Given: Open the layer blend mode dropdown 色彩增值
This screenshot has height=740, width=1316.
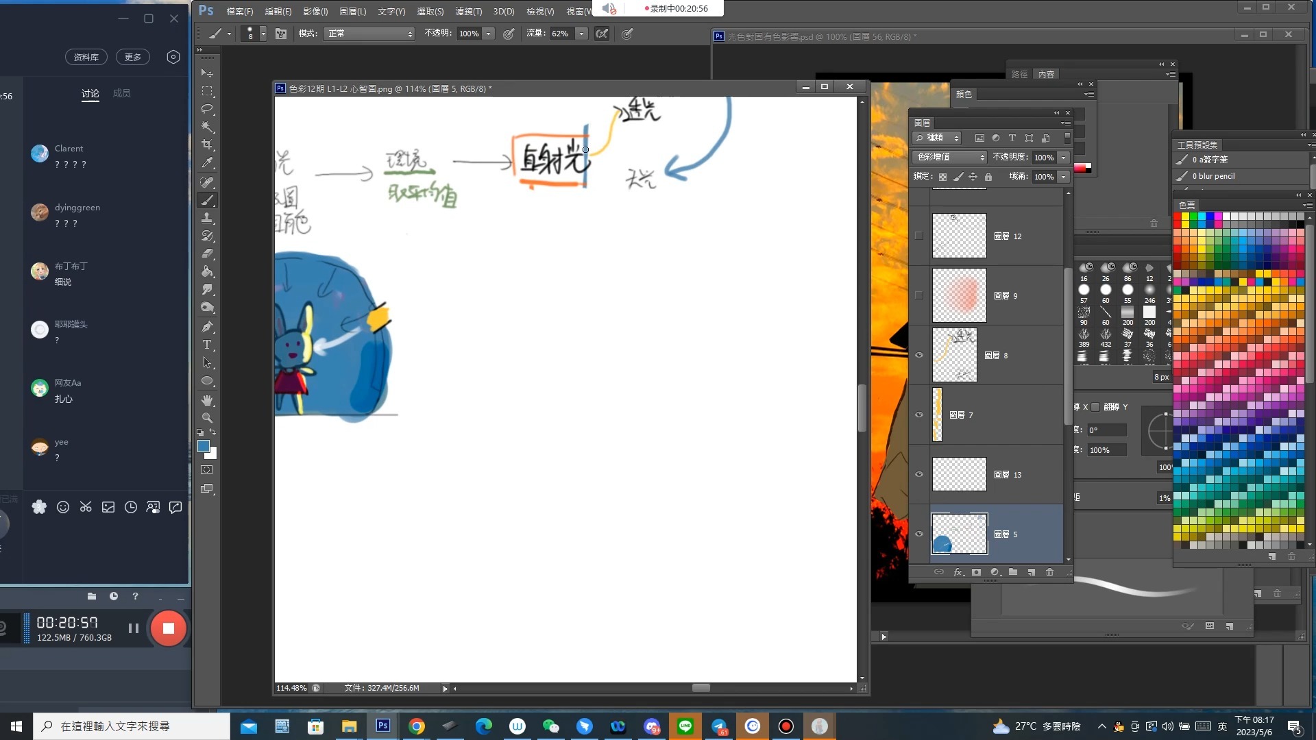Looking at the screenshot, I should 949,157.
